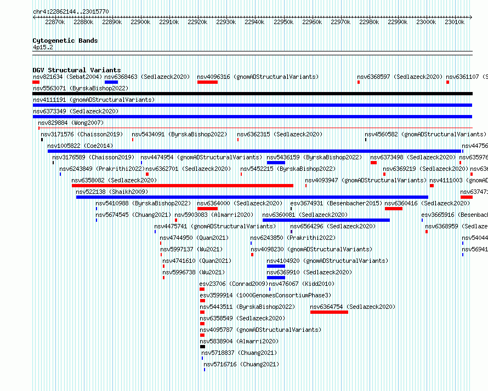
Task: Open esv3674931 (Besenbacher2015) label
Action: pyautogui.click(x=336, y=203)
